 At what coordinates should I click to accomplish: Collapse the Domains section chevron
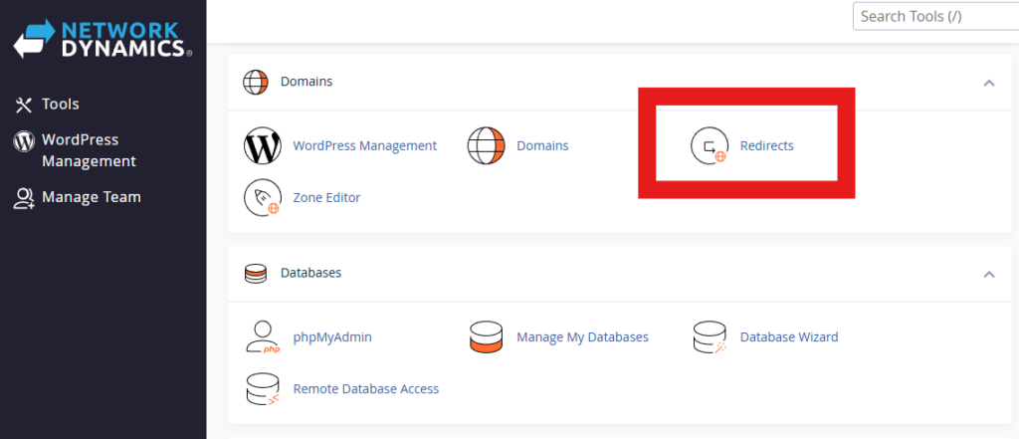[988, 83]
